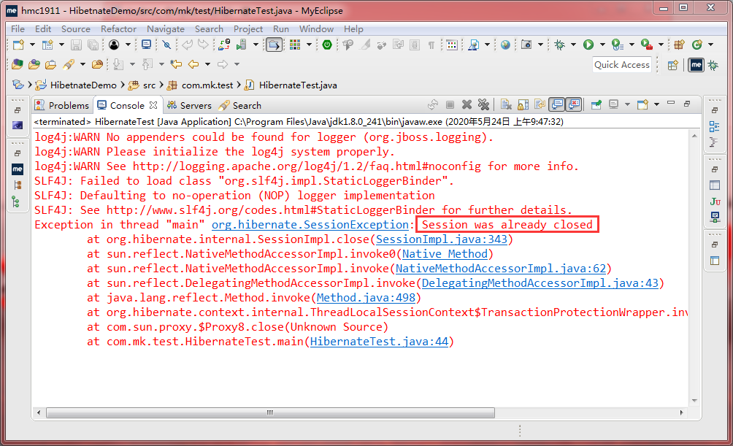Click the 'me' icon in left sidebar
The height and width of the screenshot is (446, 733).
(x=18, y=169)
